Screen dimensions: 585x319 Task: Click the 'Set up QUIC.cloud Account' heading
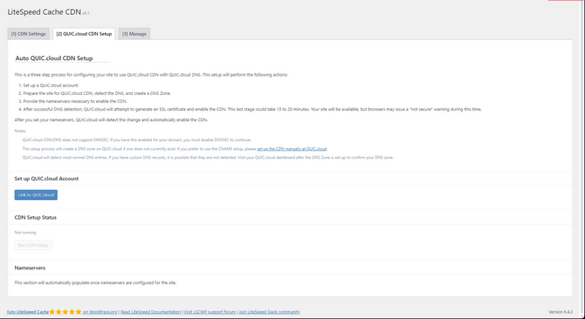point(46,179)
